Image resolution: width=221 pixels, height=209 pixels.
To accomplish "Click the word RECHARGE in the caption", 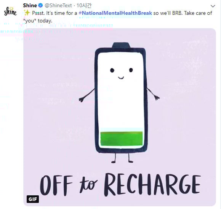I will 152,185.
